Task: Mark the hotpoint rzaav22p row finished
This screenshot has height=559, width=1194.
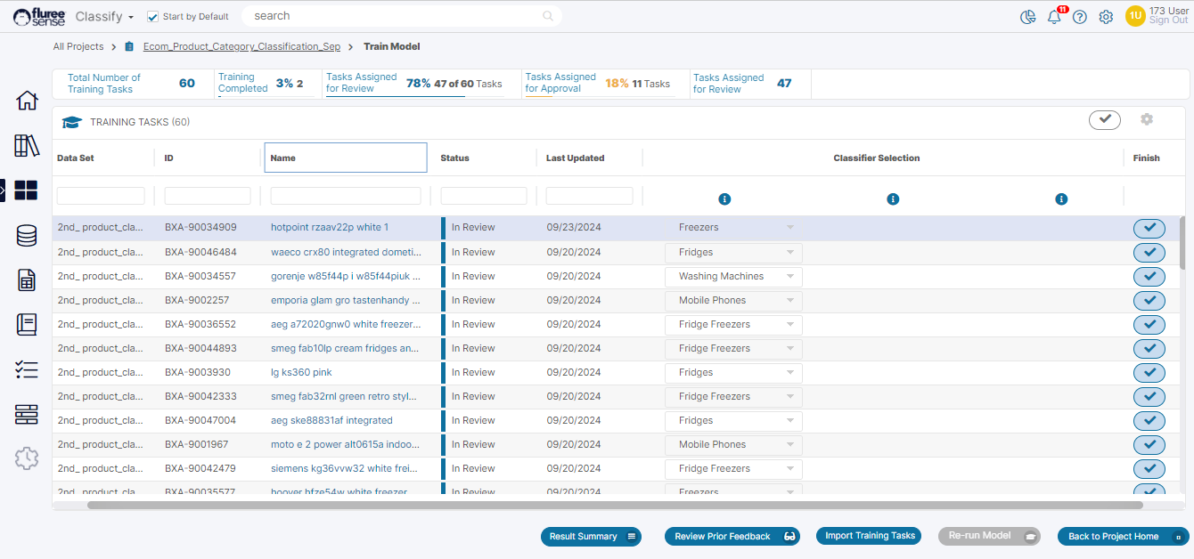Action: point(1149,228)
